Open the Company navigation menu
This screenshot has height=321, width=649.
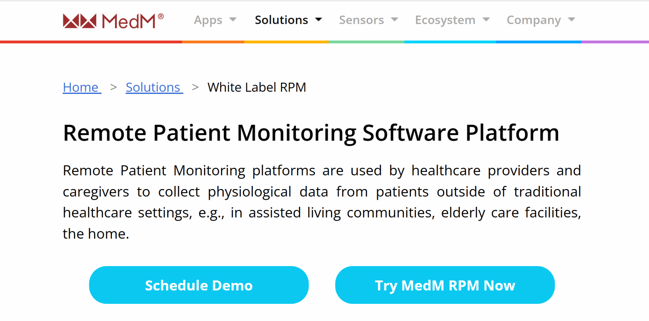[534, 20]
